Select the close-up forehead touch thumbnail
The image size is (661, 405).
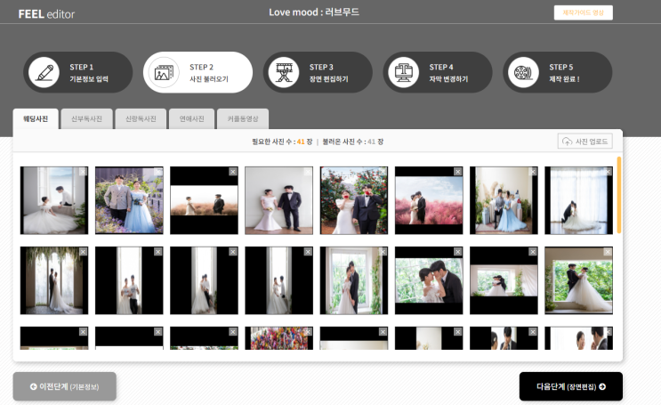(429, 280)
